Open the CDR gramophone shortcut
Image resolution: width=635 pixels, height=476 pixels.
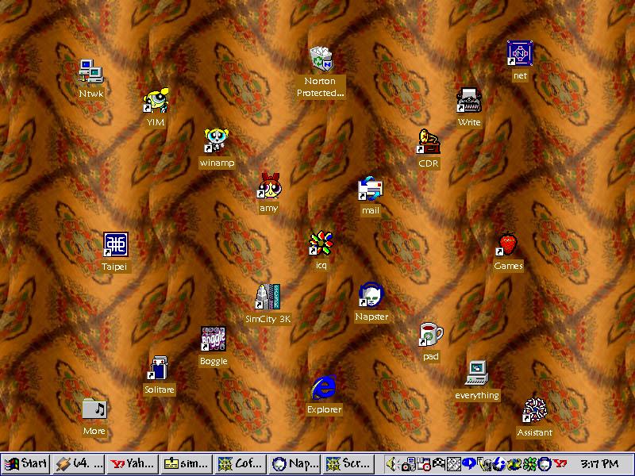coord(429,142)
